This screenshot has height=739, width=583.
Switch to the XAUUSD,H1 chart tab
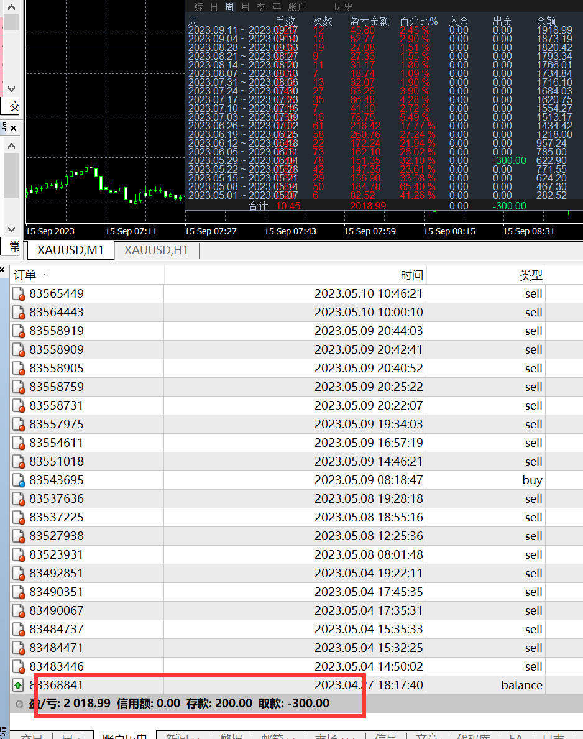coord(156,250)
